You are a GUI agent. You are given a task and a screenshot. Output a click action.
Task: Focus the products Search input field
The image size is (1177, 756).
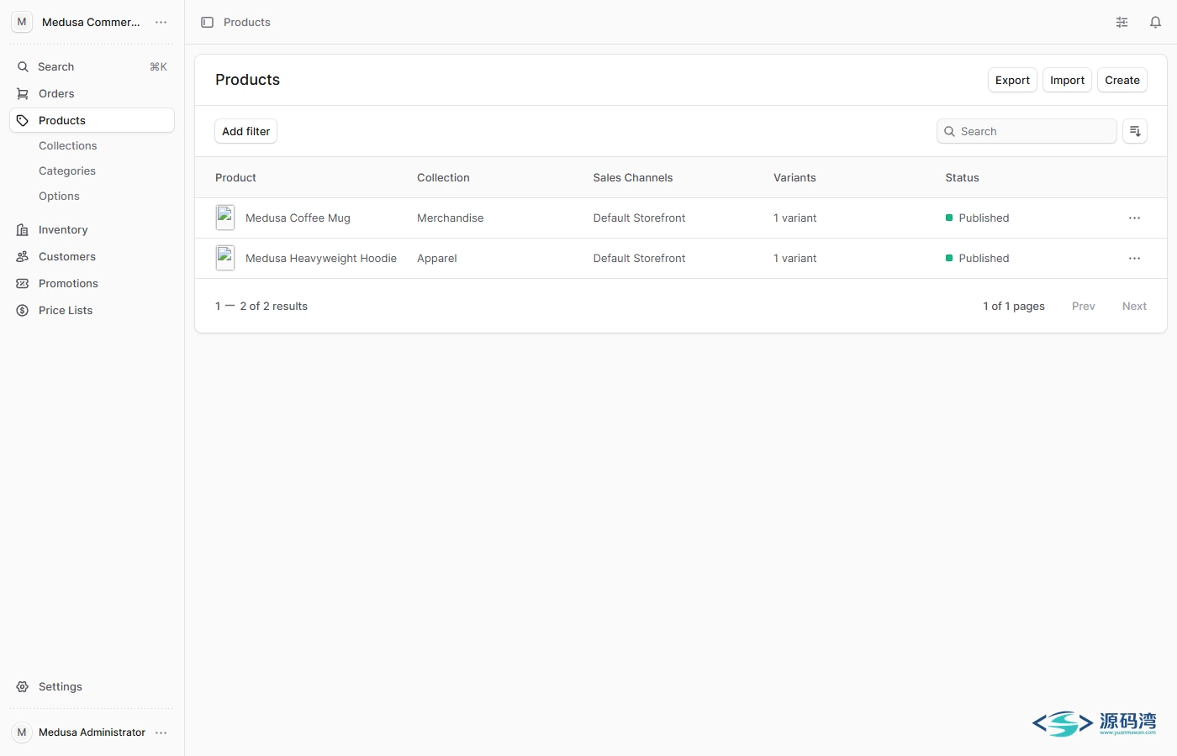tap(1027, 131)
